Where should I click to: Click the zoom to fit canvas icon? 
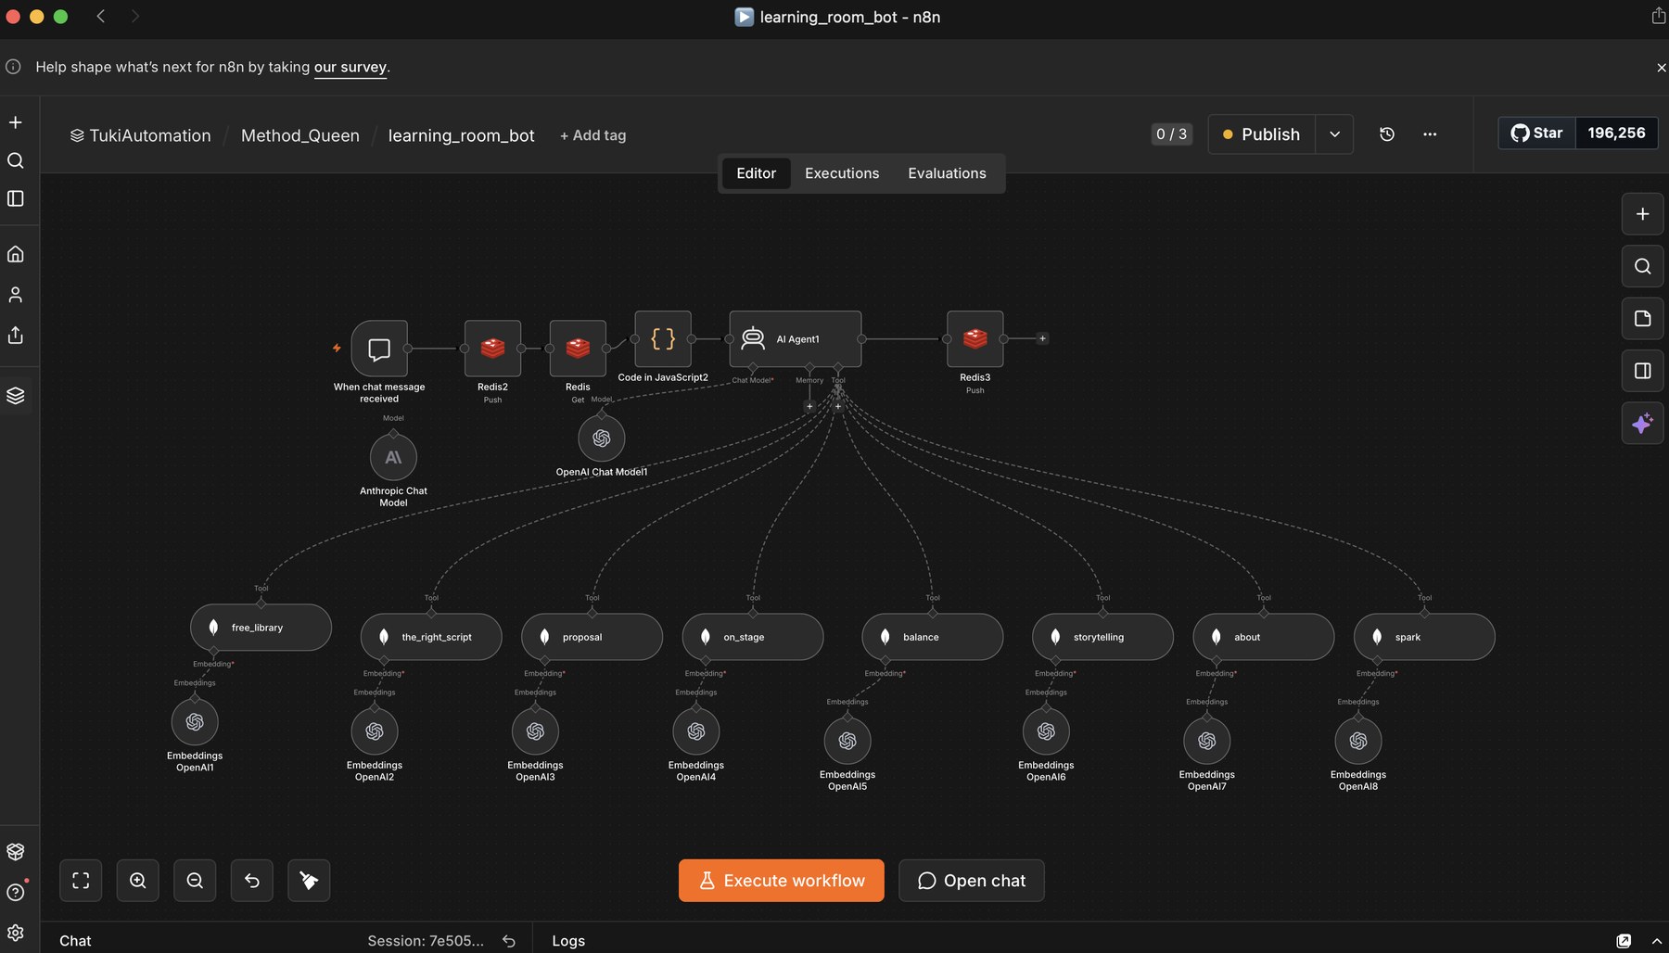click(81, 881)
